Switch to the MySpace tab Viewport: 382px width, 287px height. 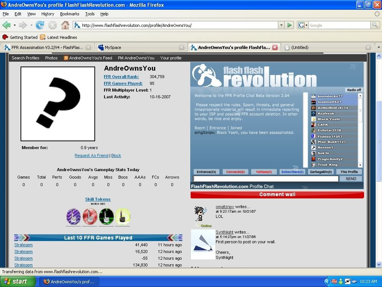[x=113, y=47]
